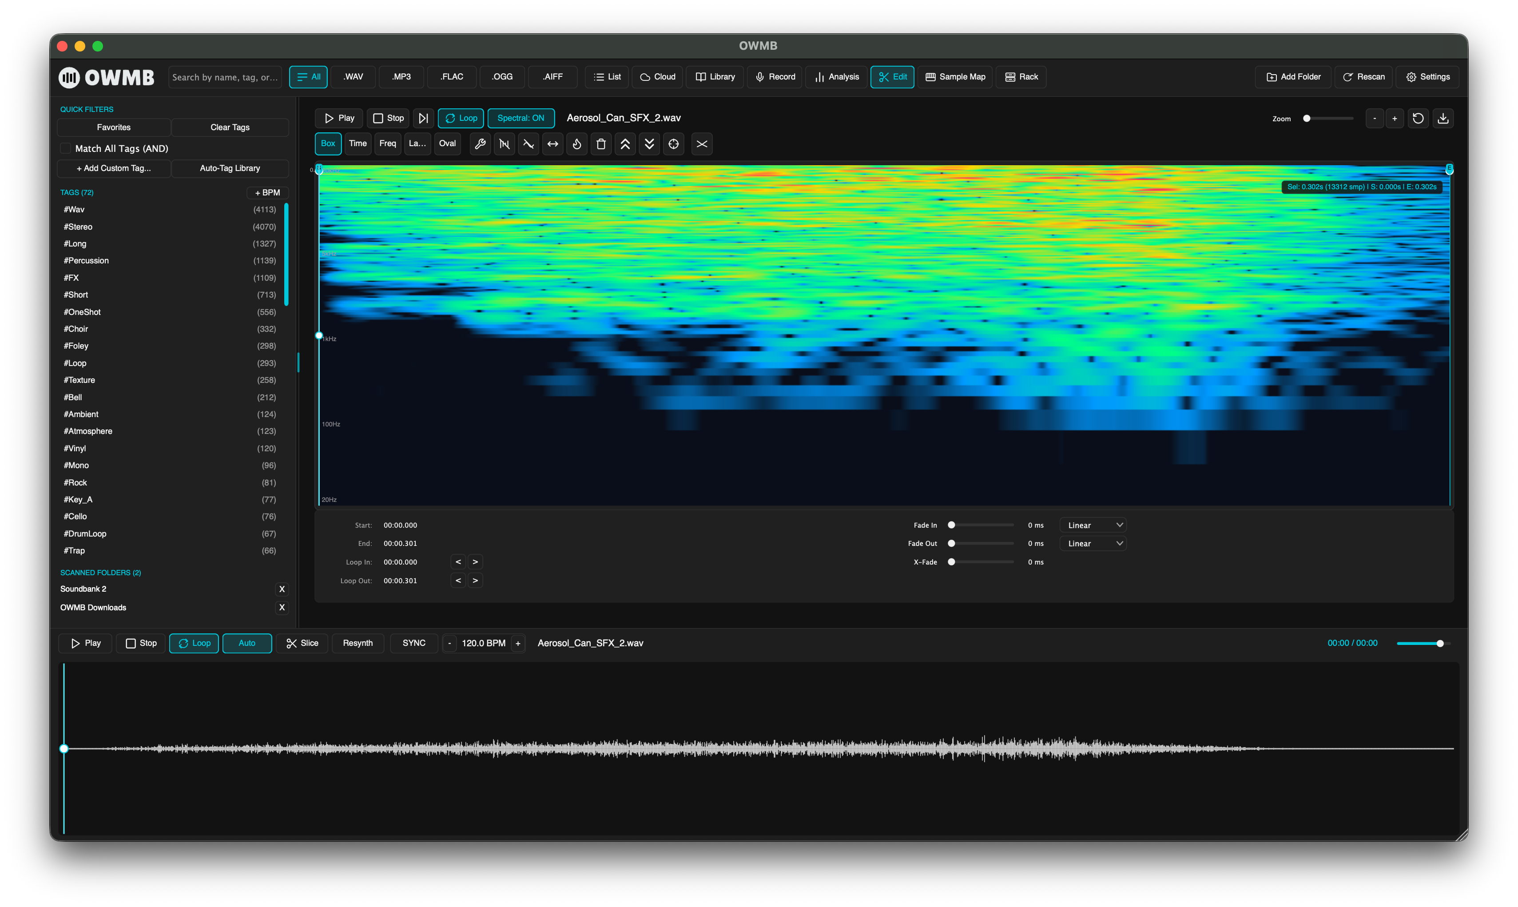Select the .FLAC format filter
This screenshot has height=907, width=1518.
coord(452,77)
